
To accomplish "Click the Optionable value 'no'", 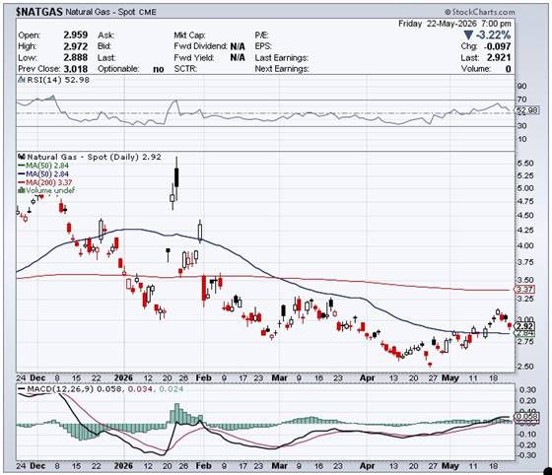I will pyautogui.click(x=159, y=69).
